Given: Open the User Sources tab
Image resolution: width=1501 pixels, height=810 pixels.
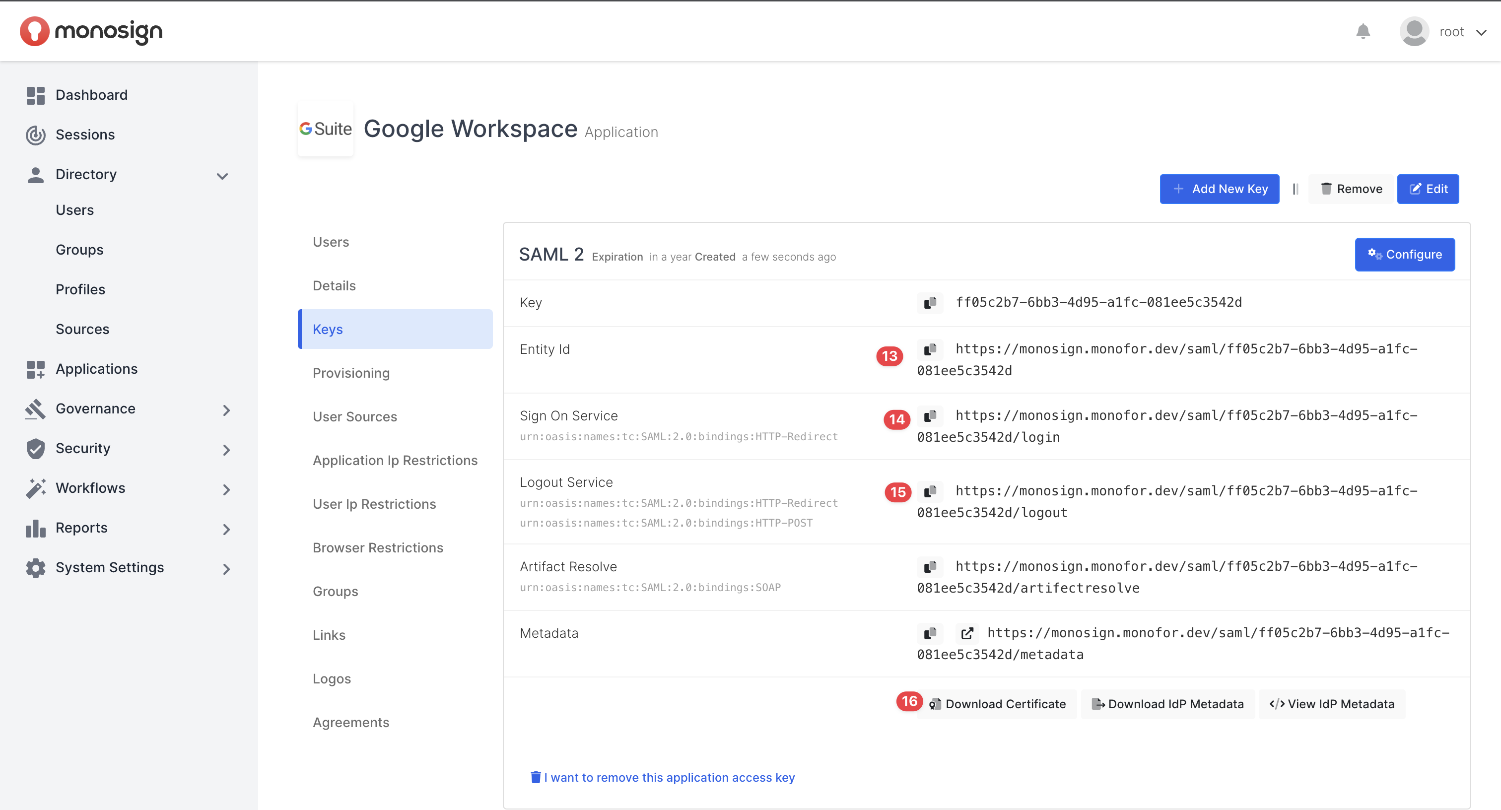Looking at the screenshot, I should tap(354, 416).
